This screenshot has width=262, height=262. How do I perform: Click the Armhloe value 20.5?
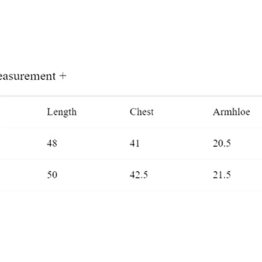222,143
